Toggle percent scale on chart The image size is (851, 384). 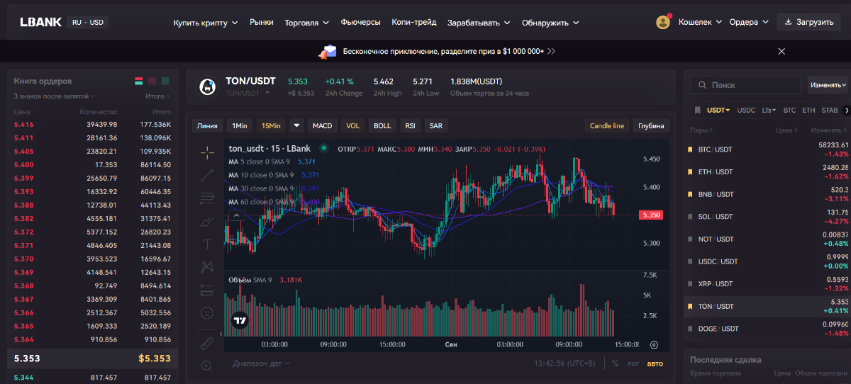tap(615, 363)
